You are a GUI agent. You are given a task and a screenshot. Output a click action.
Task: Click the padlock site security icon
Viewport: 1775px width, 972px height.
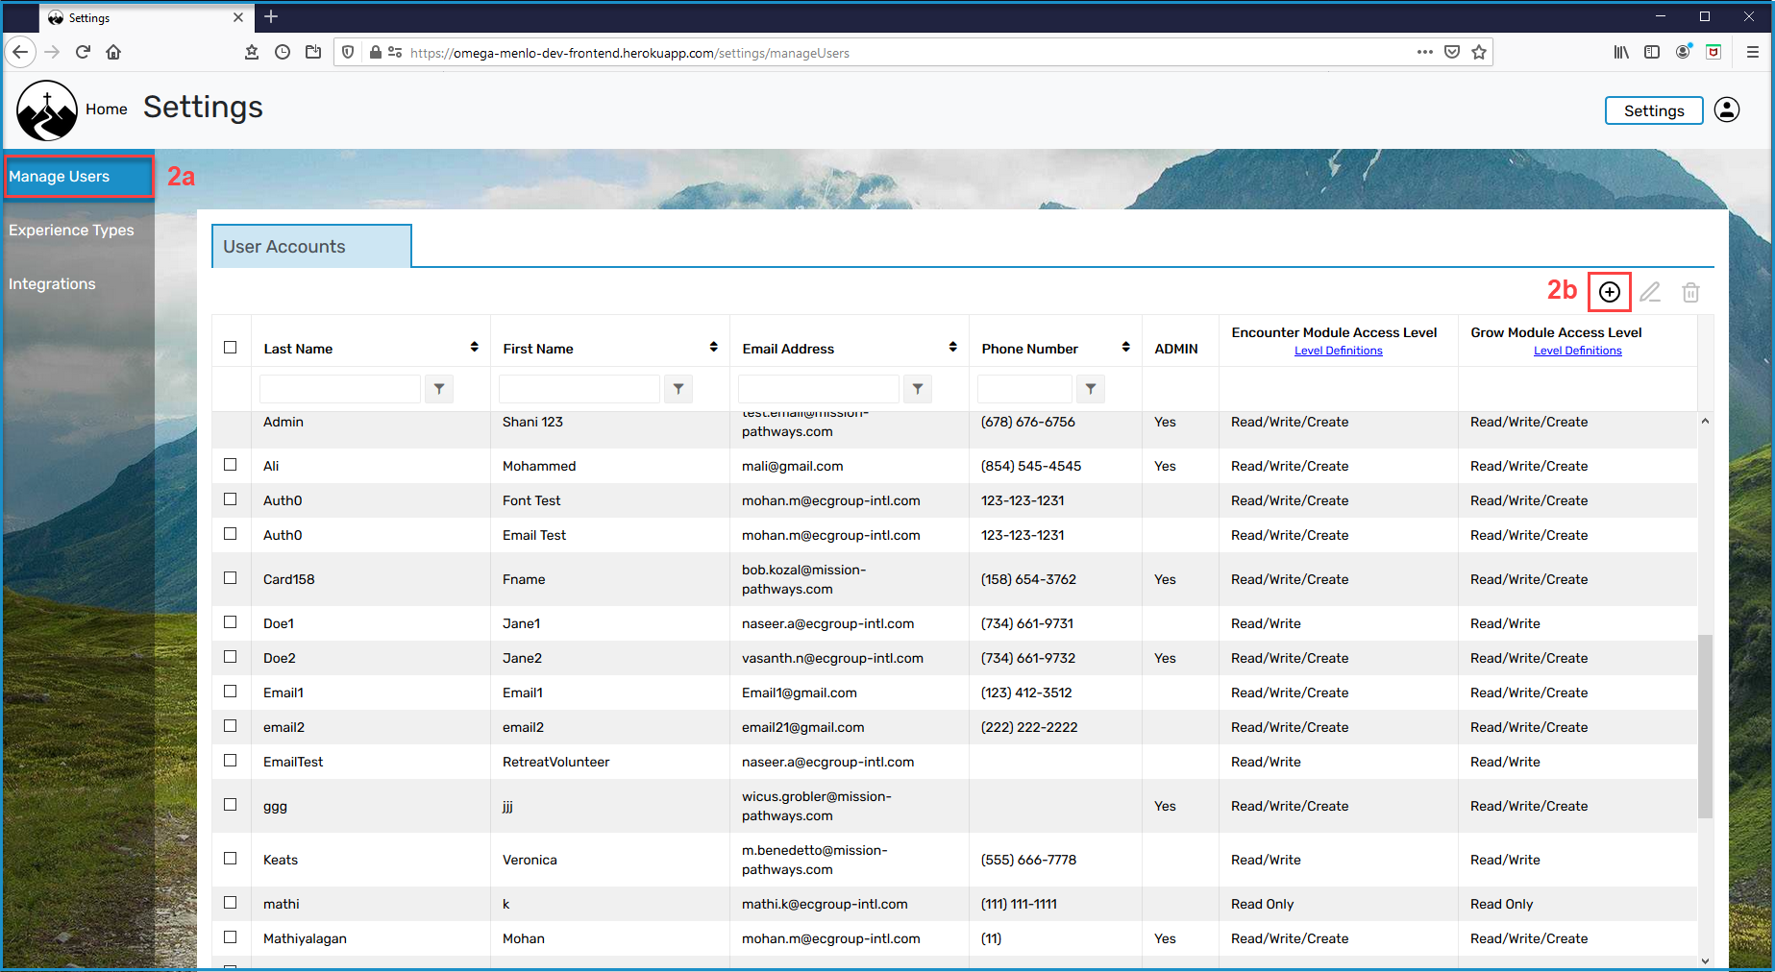tap(376, 52)
